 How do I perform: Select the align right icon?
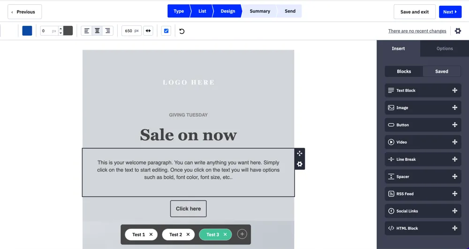point(108,31)
